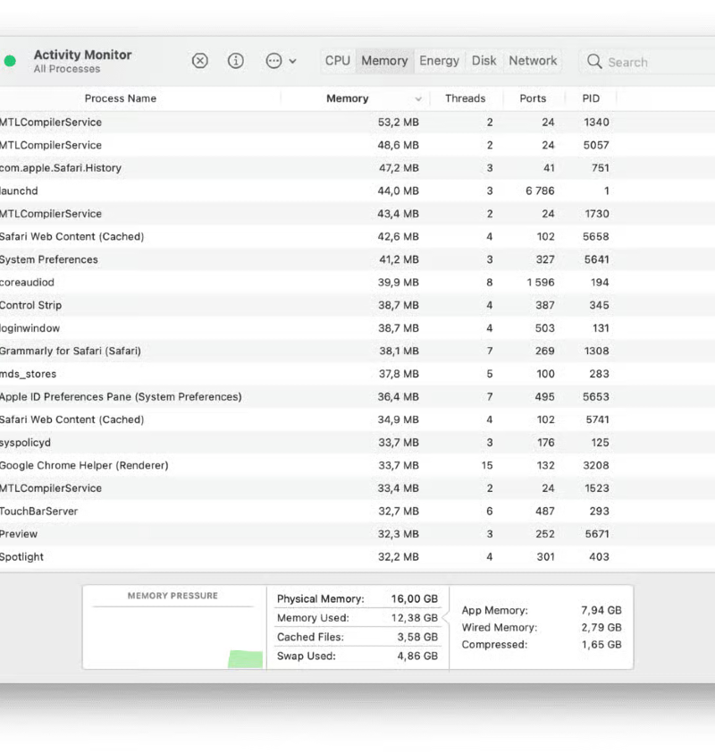Click the Memory column sort chevron
Image resolution: width=715 pixels, height=754 pixels.
417,98
